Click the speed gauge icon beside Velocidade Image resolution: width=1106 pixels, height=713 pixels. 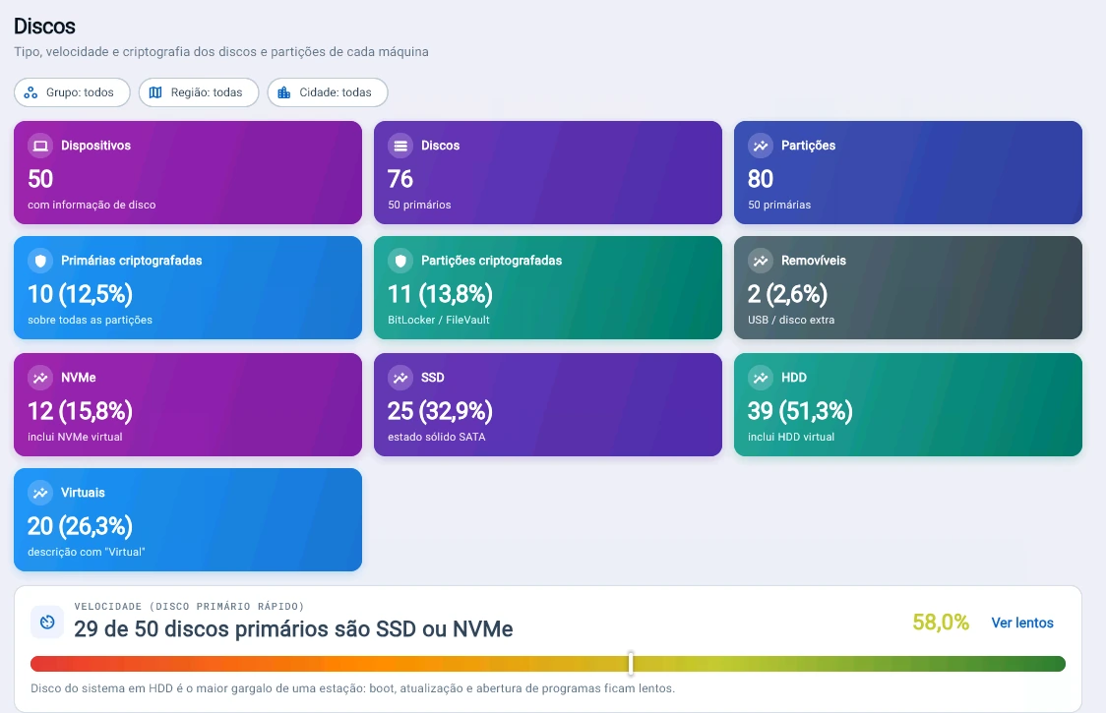click(x=47, y=622)
